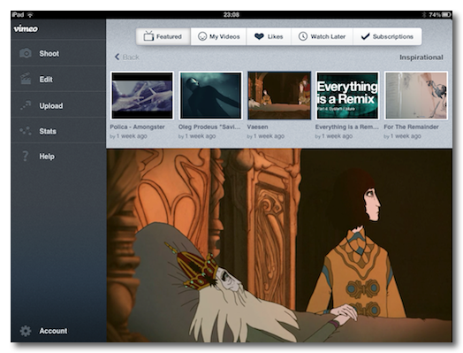463x353 pixels.
Task: Tap the Stats graph icon
Action: 26,131
